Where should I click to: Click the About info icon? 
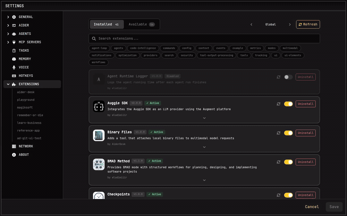click(14, 155)
